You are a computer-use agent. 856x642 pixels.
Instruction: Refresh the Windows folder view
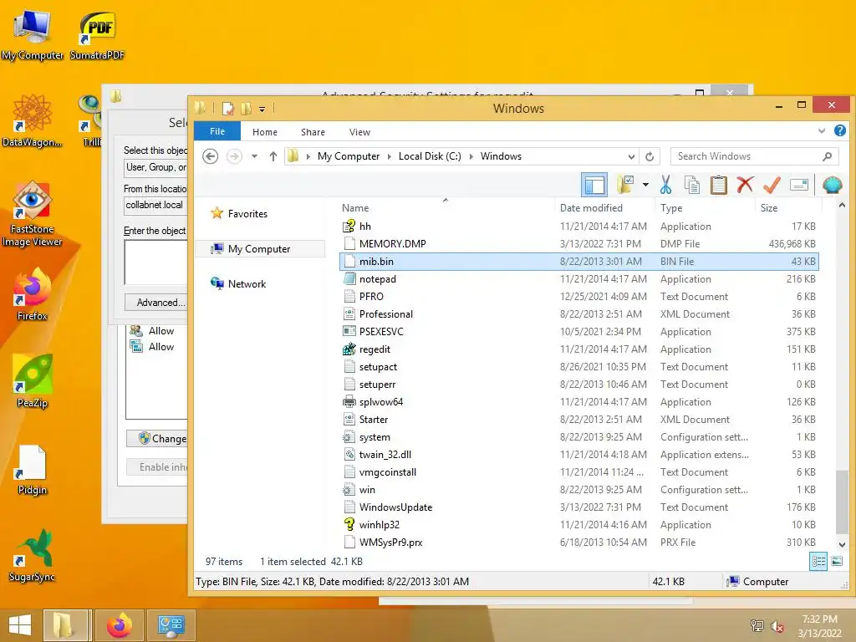(x=650, y=156)
